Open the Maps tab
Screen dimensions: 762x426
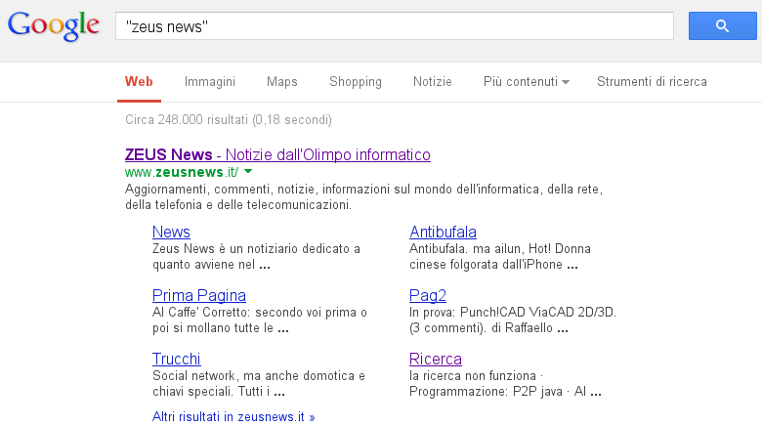point(282,82)
